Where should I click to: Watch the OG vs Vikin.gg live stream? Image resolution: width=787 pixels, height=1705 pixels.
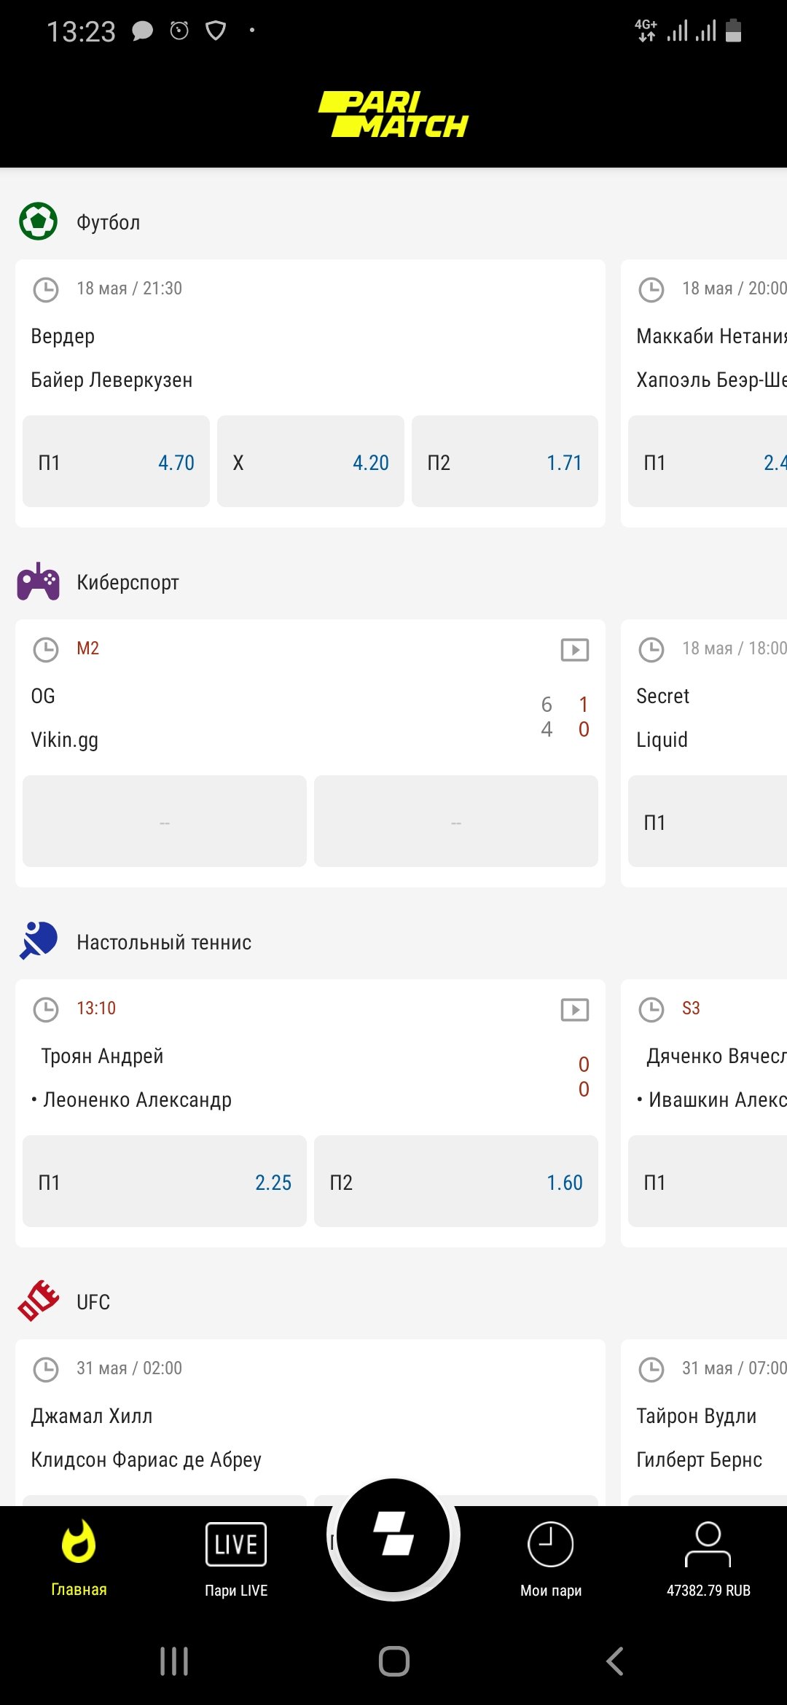(574, 649)
